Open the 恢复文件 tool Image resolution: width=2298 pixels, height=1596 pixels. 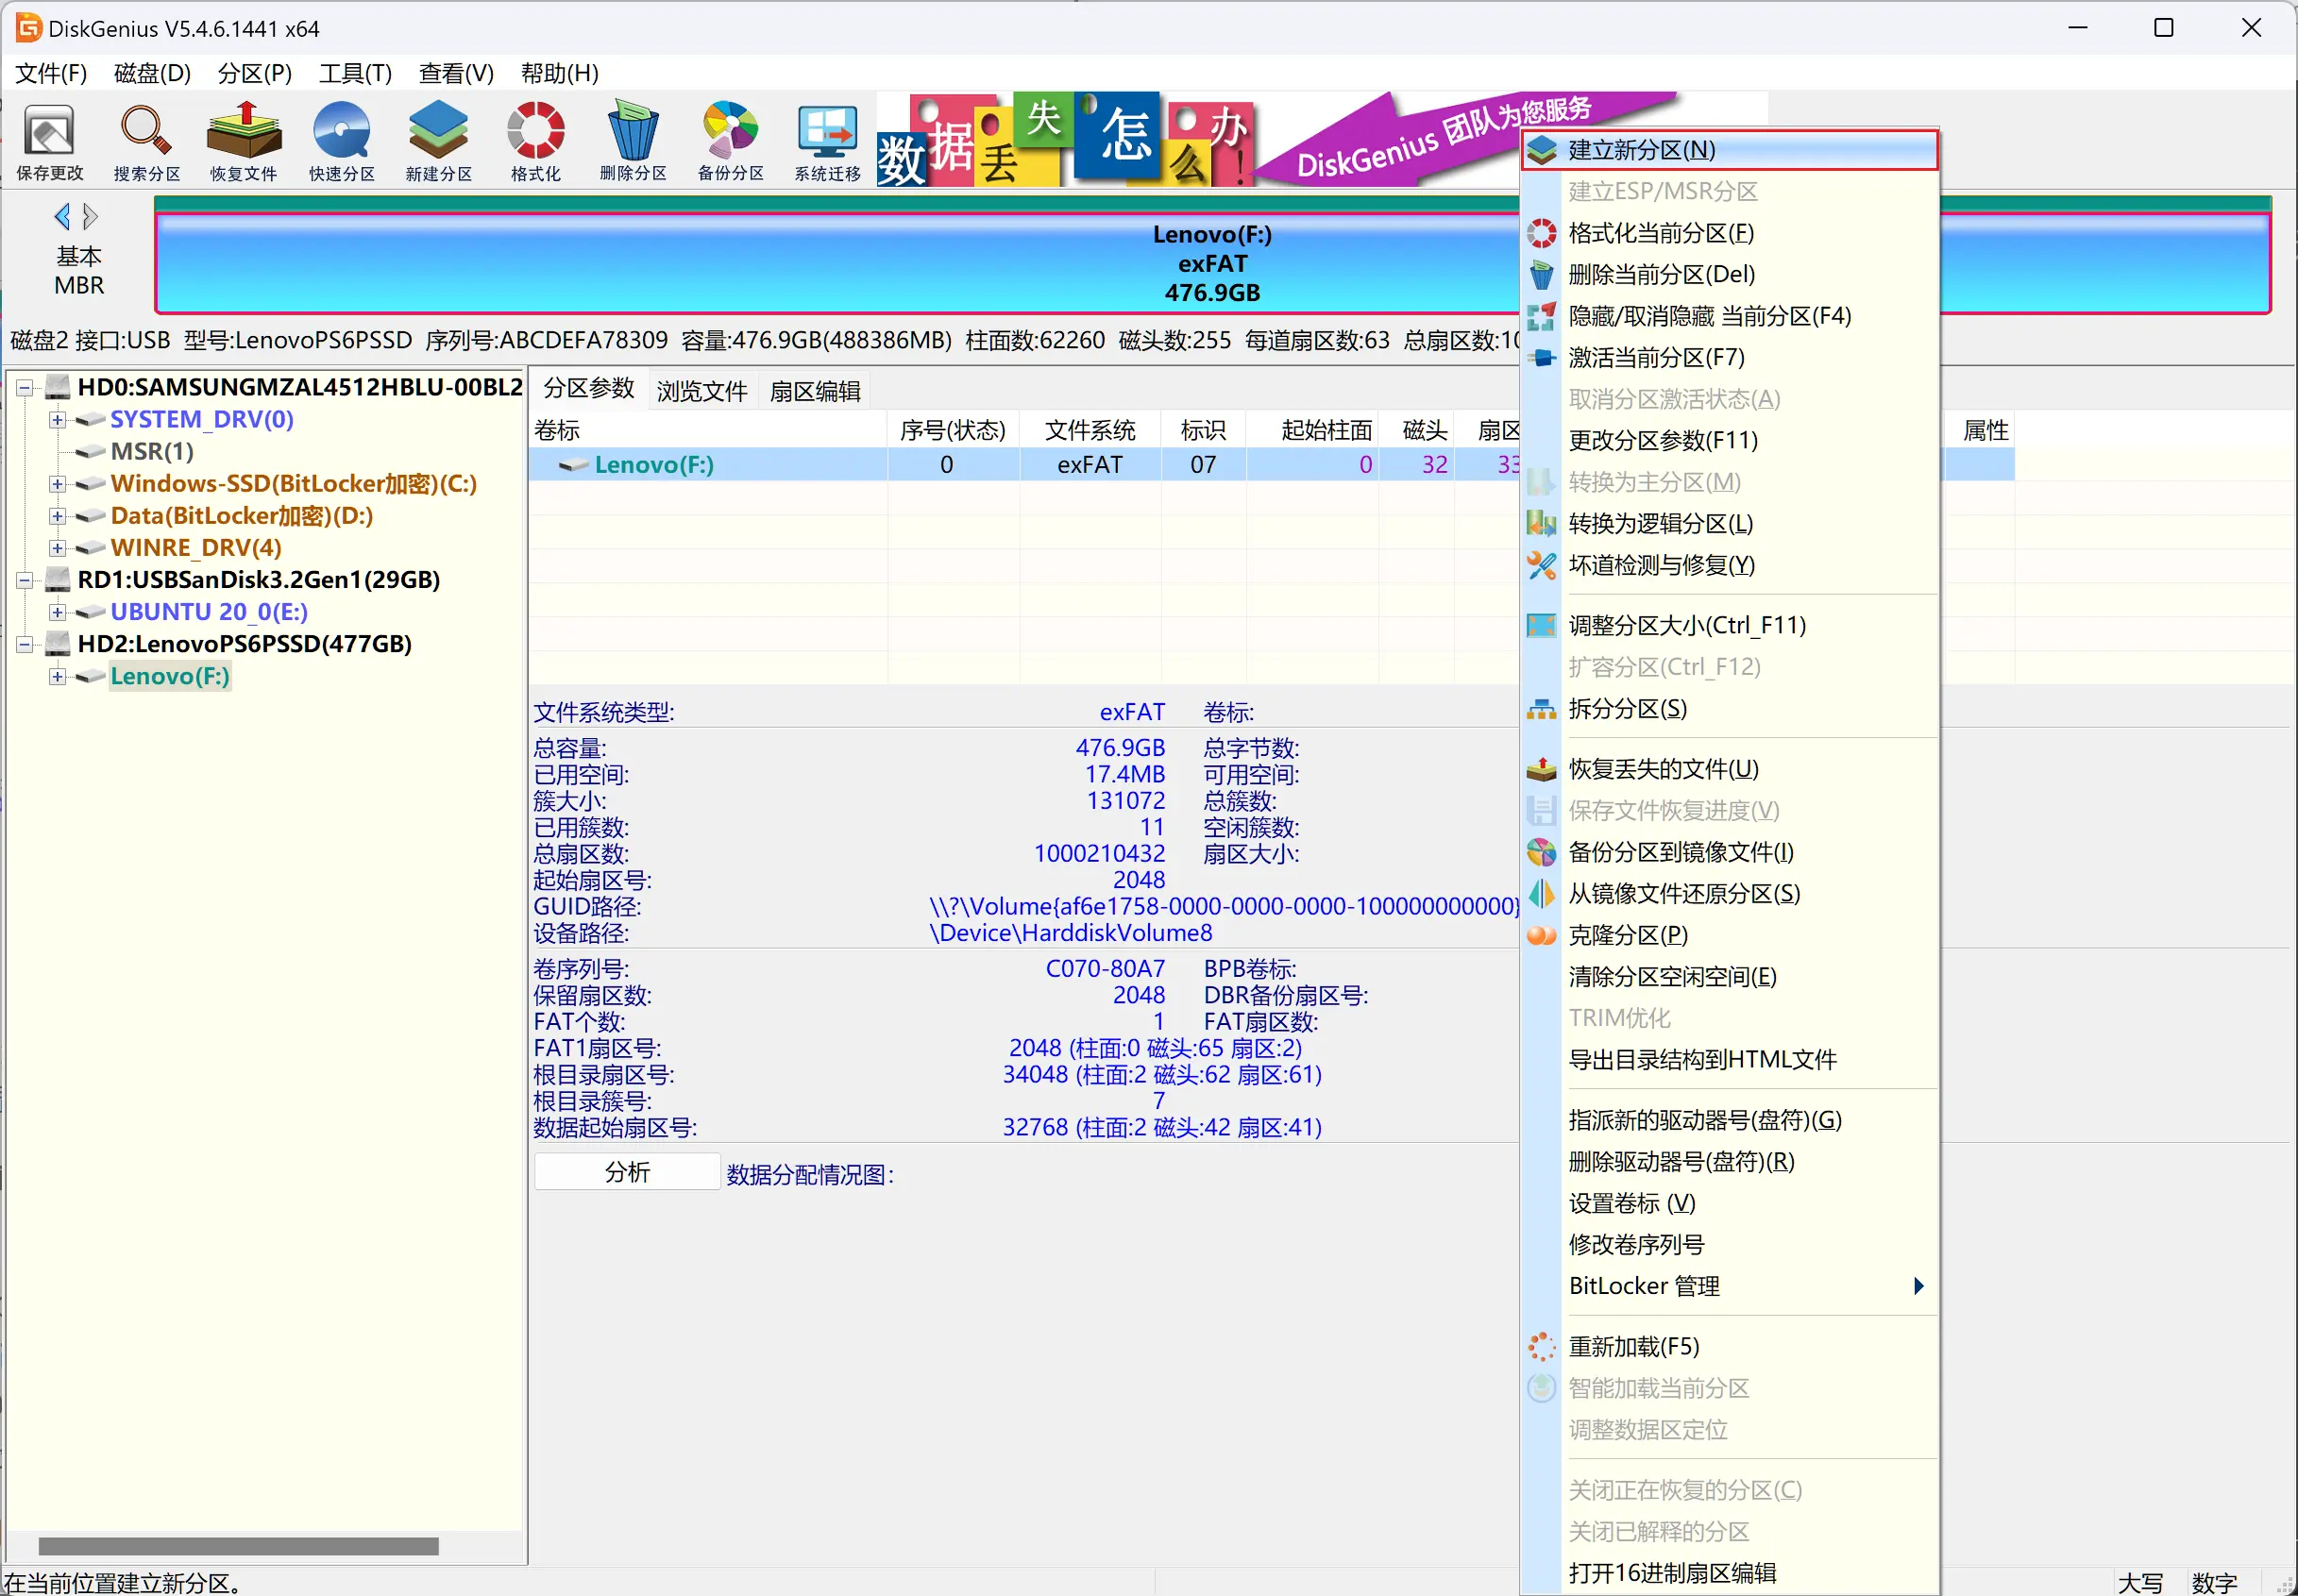[x=243, y=142]
